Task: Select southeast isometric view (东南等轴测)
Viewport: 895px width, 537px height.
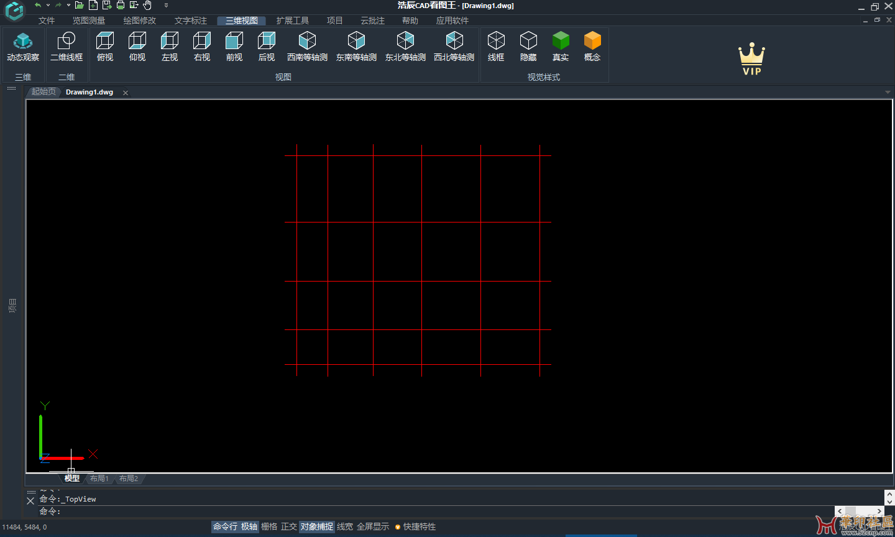Action: click(x=356, y=47)
